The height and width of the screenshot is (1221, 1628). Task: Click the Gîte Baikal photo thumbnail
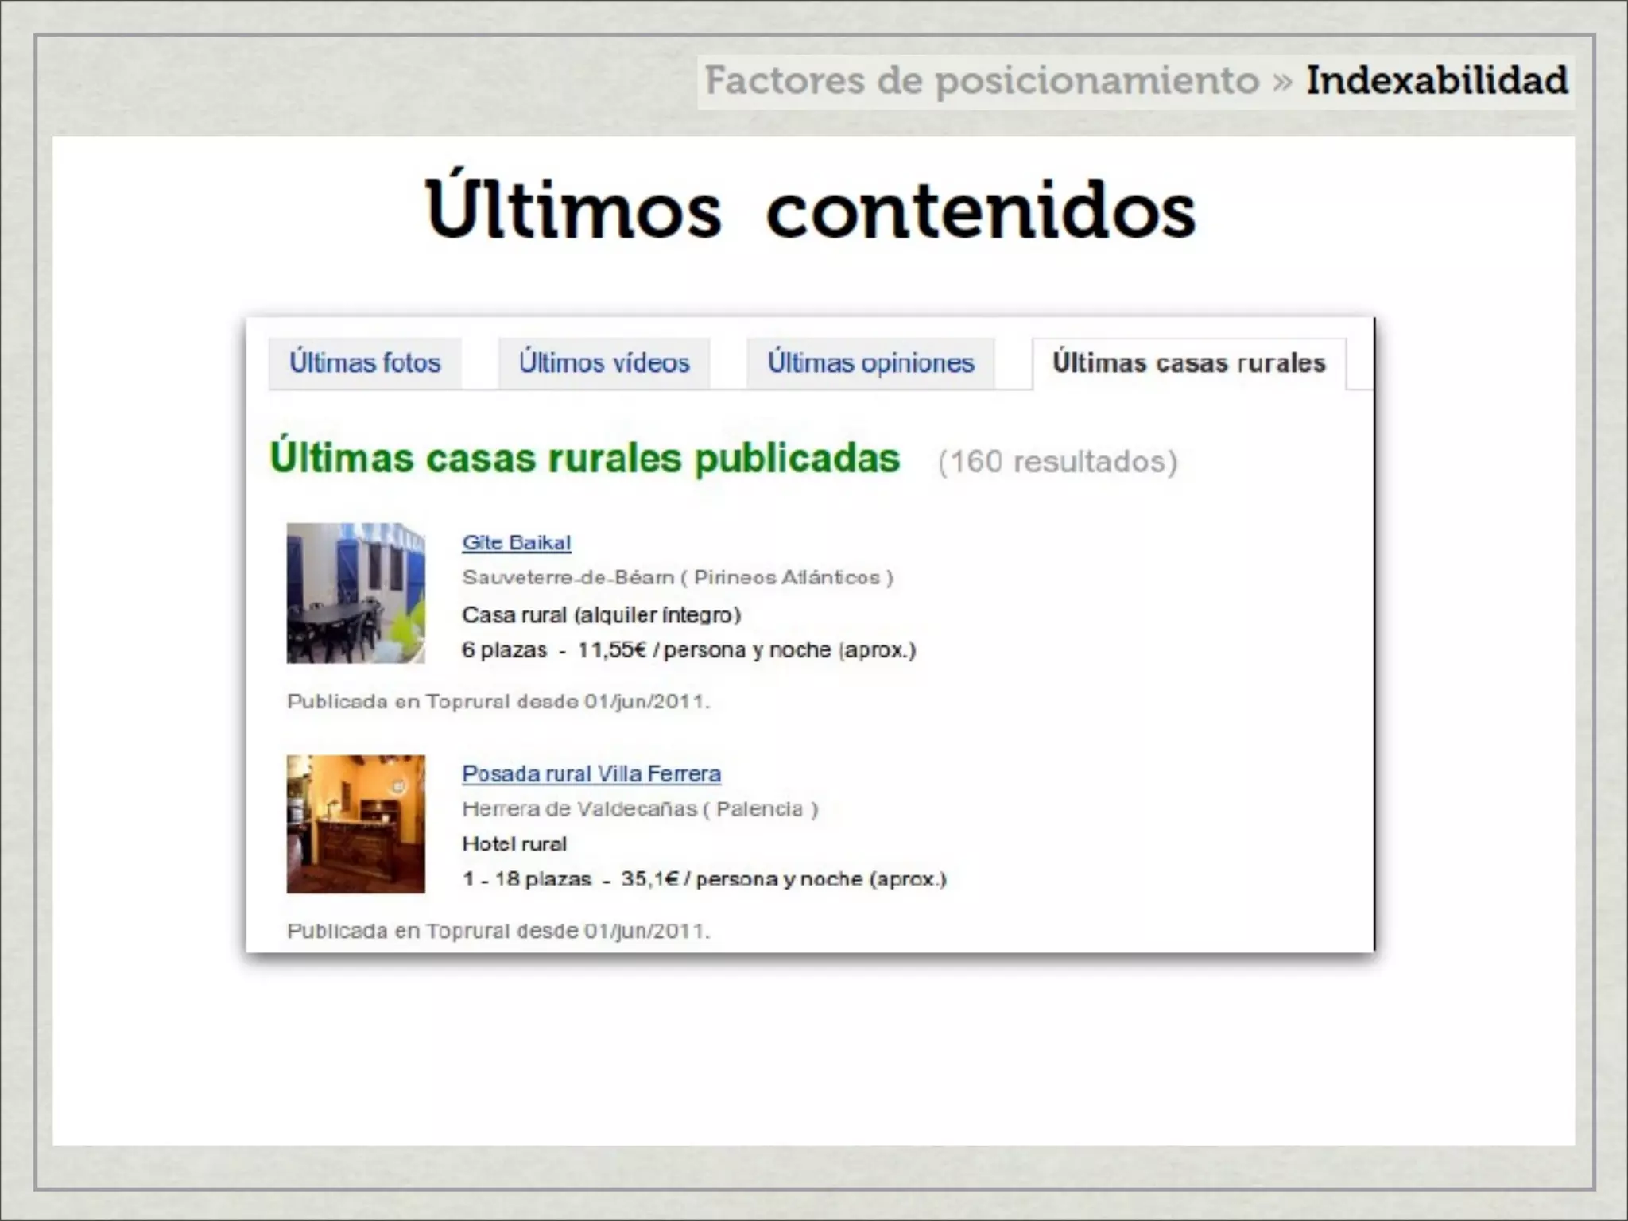click(355, 593)
